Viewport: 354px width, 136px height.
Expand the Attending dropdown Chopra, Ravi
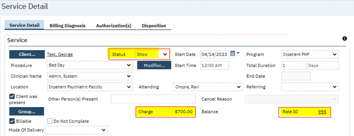(208, 87)
